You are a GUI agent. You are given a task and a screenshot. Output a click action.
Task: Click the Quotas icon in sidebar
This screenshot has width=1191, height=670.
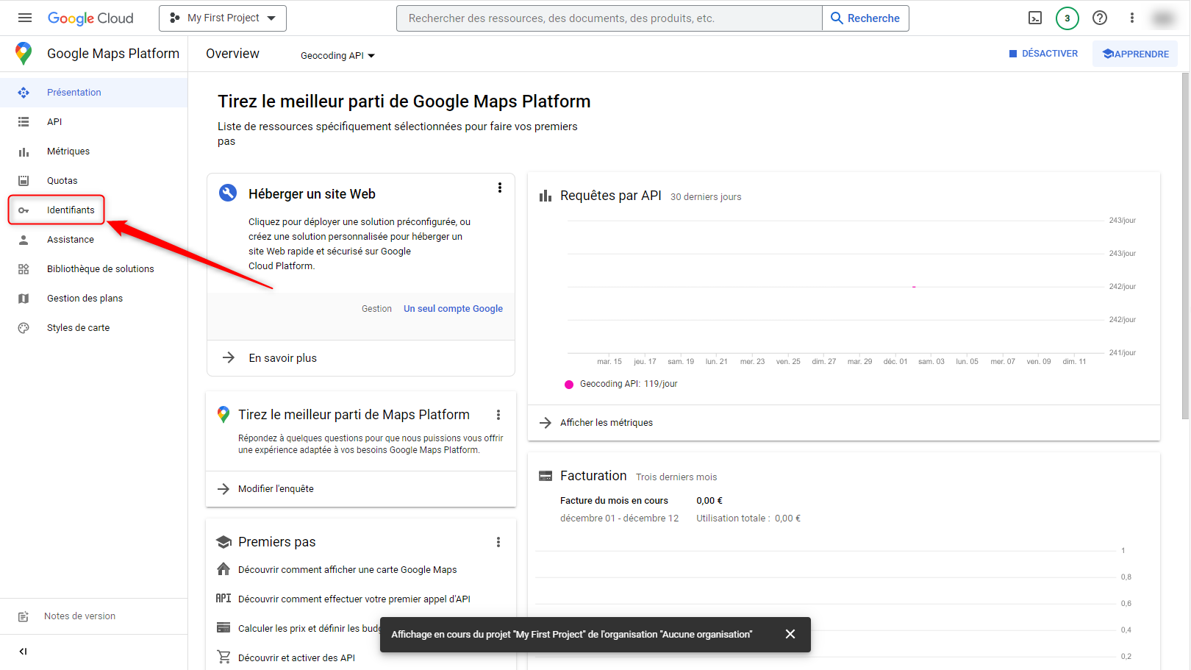[x=24, y=181]
